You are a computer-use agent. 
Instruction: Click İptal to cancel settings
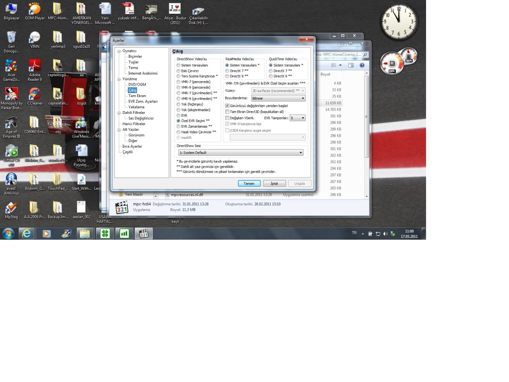pos(274,184)
